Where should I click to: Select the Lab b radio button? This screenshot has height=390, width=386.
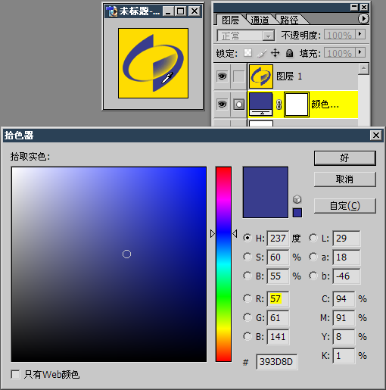(313, 276)
